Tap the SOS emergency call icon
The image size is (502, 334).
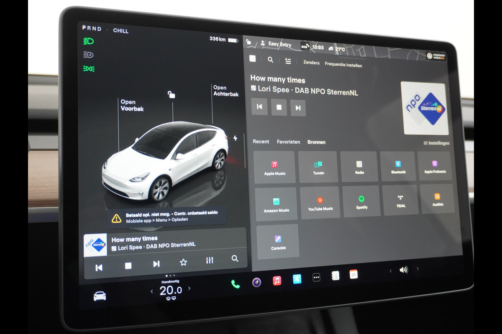[305, 47]
